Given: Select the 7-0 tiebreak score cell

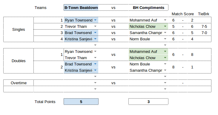Looking at the screenshot, I should click(204, 33).
